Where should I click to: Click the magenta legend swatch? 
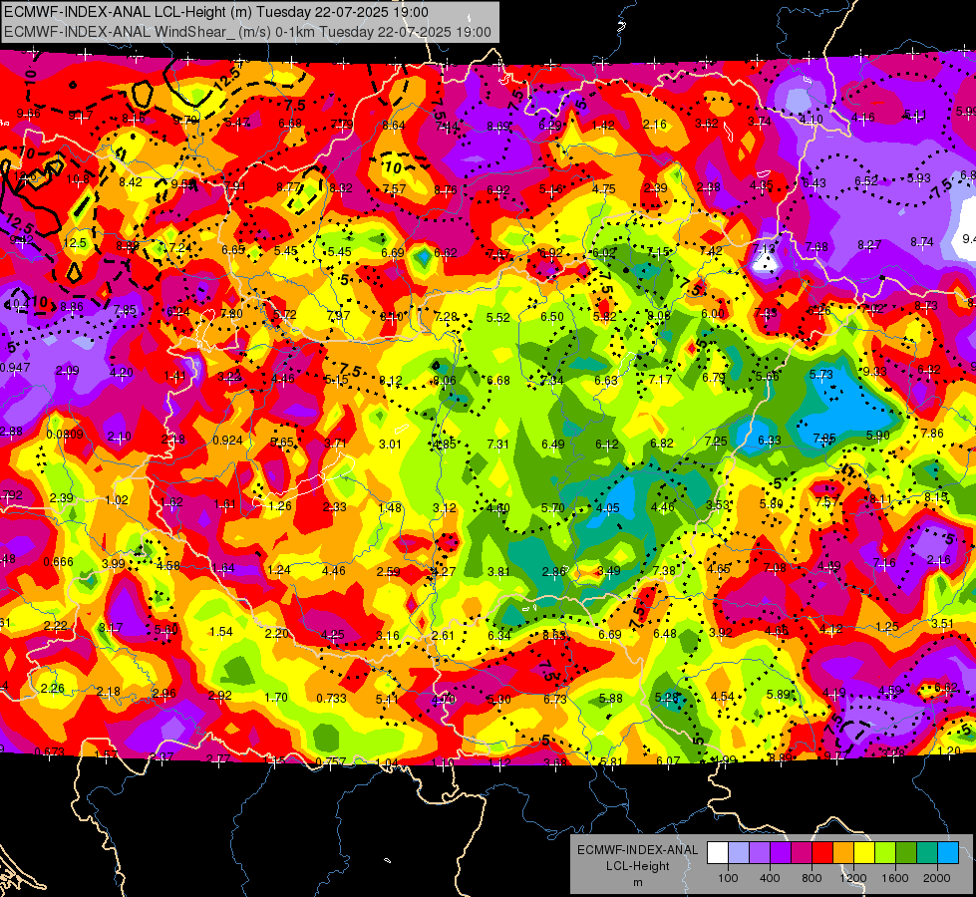pos(802,852)
